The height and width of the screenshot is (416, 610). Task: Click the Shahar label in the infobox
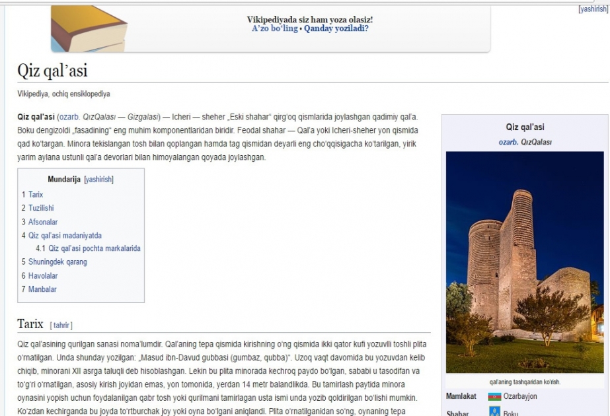457,413
